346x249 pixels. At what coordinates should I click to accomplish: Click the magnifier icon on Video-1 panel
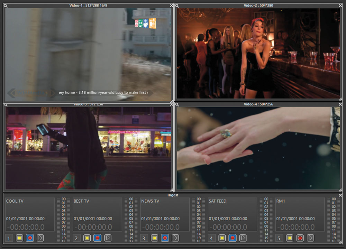click(x=6, y=6)
